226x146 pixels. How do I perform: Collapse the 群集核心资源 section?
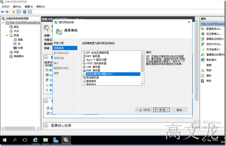(x=46, y=126)
